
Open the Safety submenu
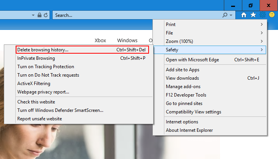coord(210,50)
